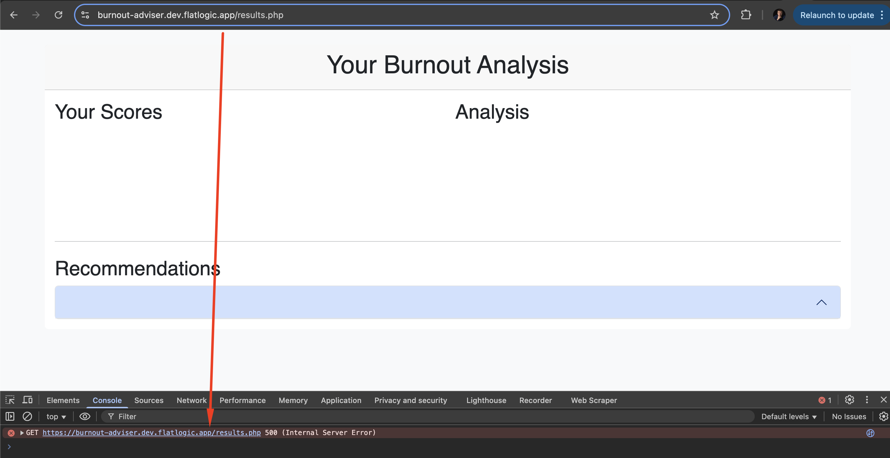This screenshot has width=890, height=458.
Task: Open the top context dropdown
Action: tap(56, 416)
